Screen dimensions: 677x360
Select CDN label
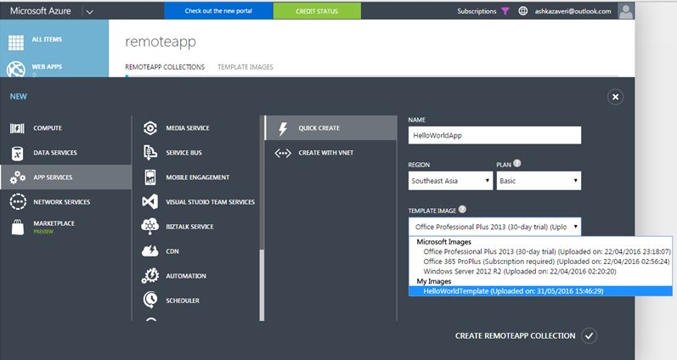(x=172, y=251)
